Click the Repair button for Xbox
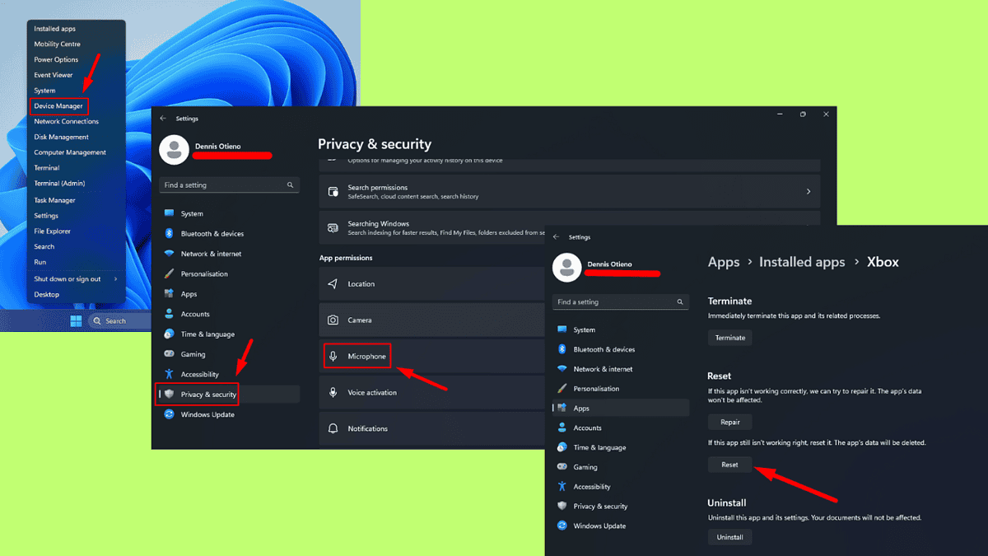This screenshot has width=988, height=556. click(729, 422)
